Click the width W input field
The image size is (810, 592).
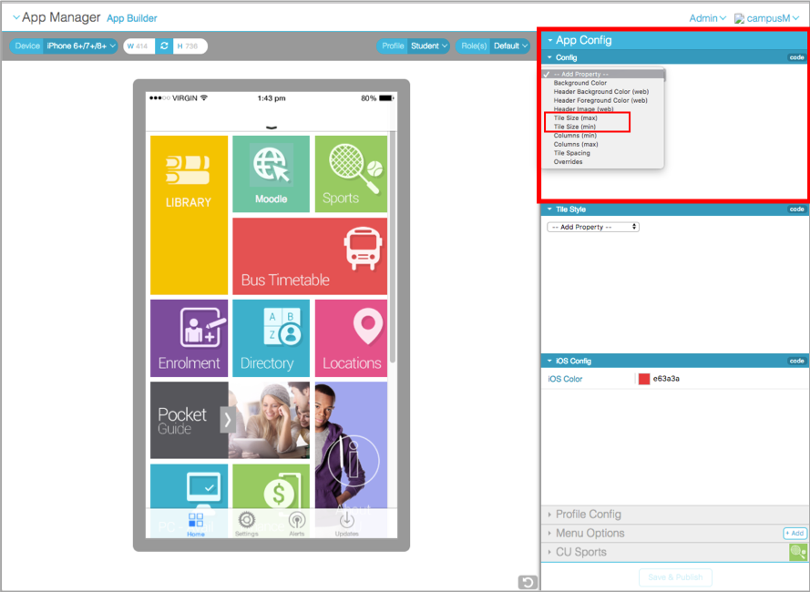tap(140, 46)
